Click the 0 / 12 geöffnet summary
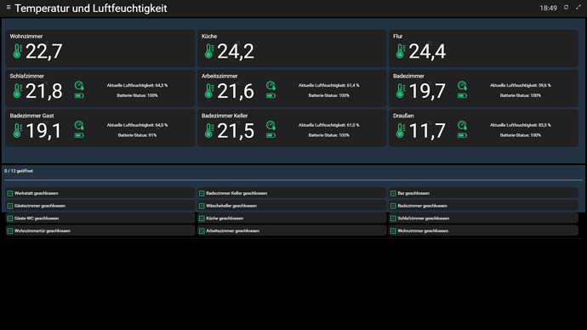This screenshot has width=587, height=330. click(19, 171)
